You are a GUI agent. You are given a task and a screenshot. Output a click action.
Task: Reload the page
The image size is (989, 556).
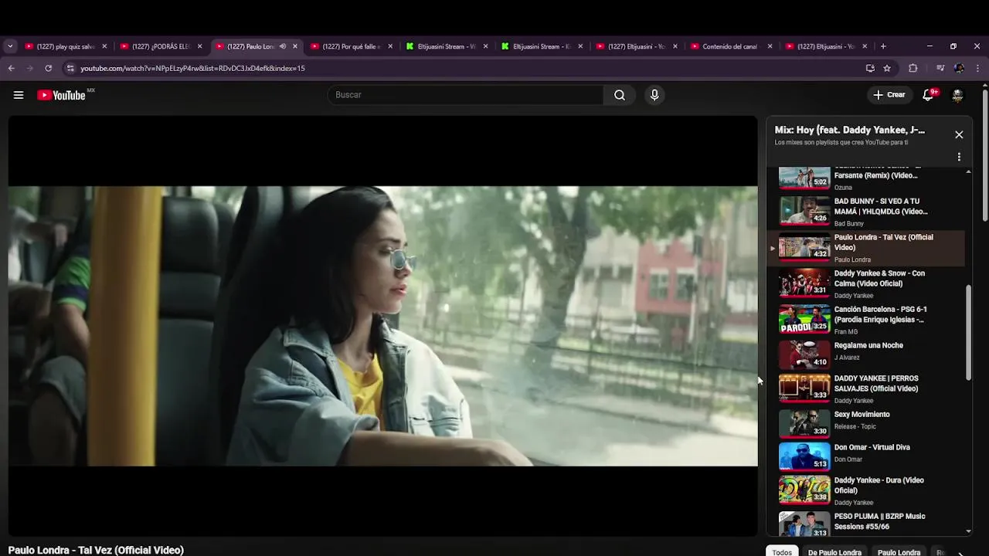pyautogui.click(x=48, y=68)
